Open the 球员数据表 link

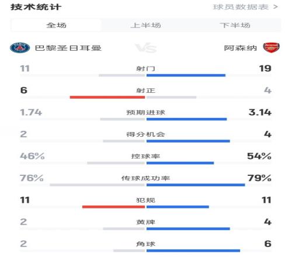coord(241,7)
